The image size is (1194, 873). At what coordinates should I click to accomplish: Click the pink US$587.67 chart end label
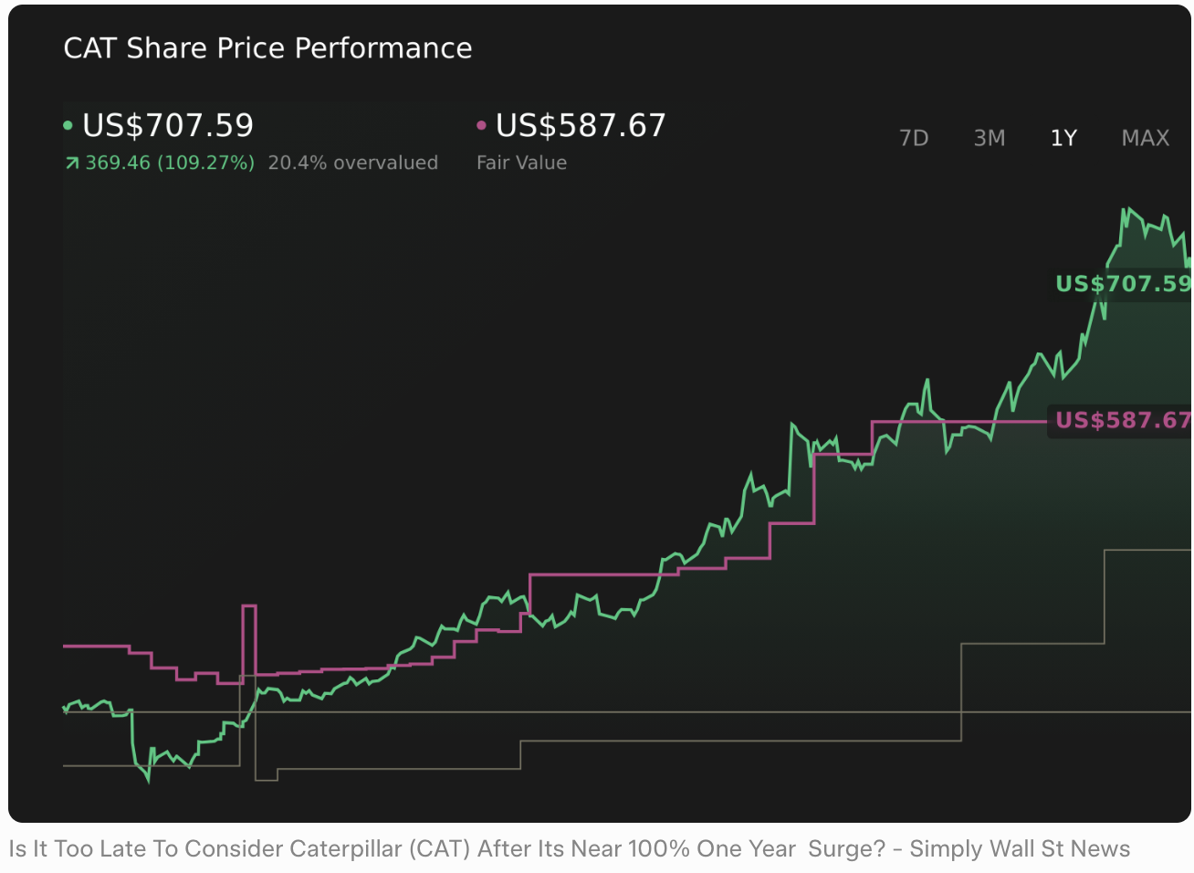[1122, 420]
